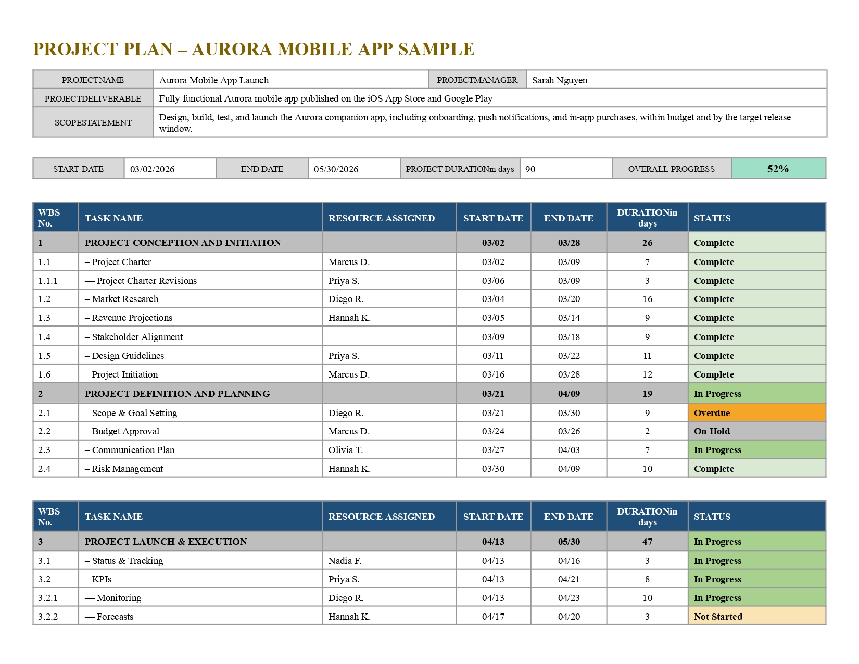Image resolution: width=859 pixels, height=664 pixels.
Task: Click end date '04/21' in KPIs row
Action: pyautogui.click(x=569, y=579)
